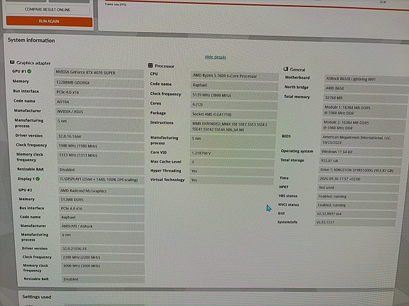Select the GUI version v2.32.8897 s64
The image size is (409, 306).
click(x=356, y=214)
